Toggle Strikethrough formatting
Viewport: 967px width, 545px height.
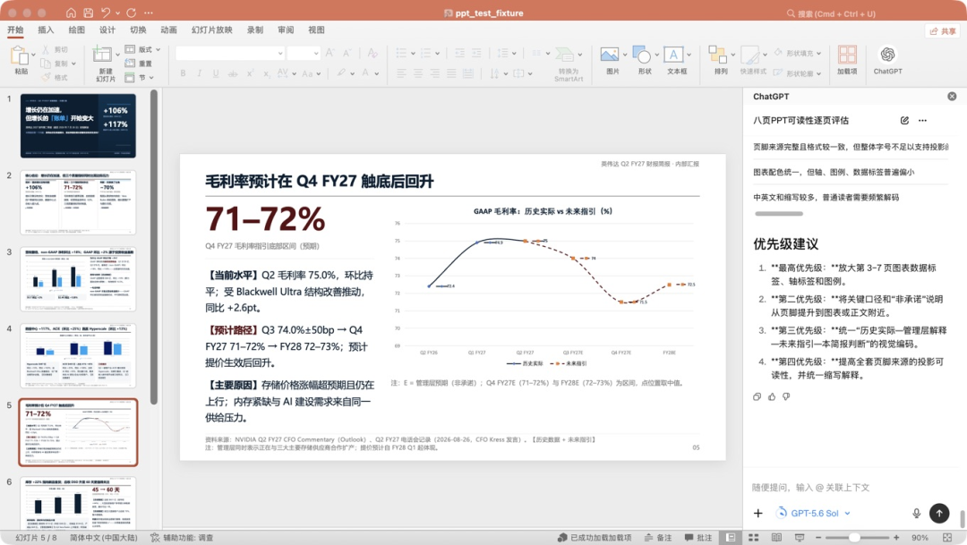[x=233, y=73]
